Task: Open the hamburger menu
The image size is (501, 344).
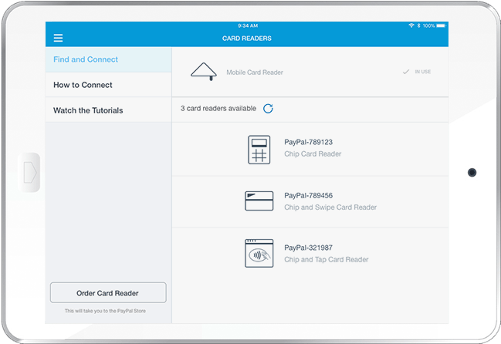Action: click(58, 39)
